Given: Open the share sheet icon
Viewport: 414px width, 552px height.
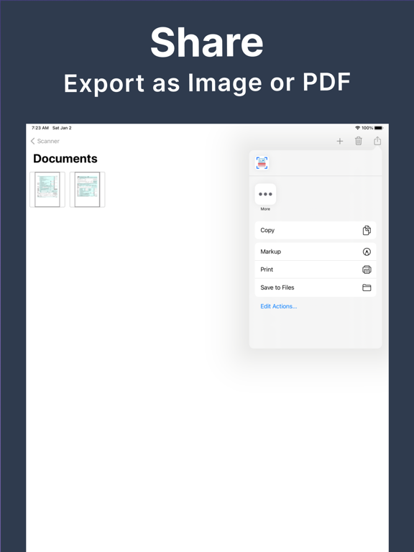Looking at the screenshot, I should click(x=377, y=140).
